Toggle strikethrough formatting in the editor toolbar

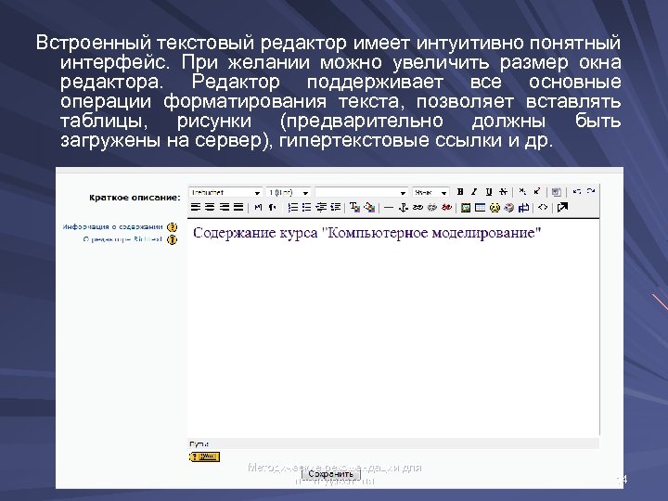(503, 192)
